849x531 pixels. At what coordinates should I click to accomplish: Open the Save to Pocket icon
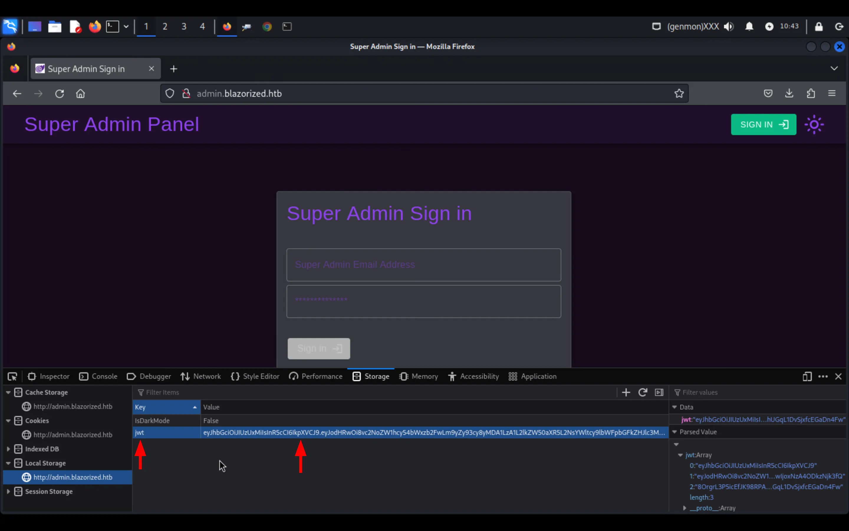point(768,94)
